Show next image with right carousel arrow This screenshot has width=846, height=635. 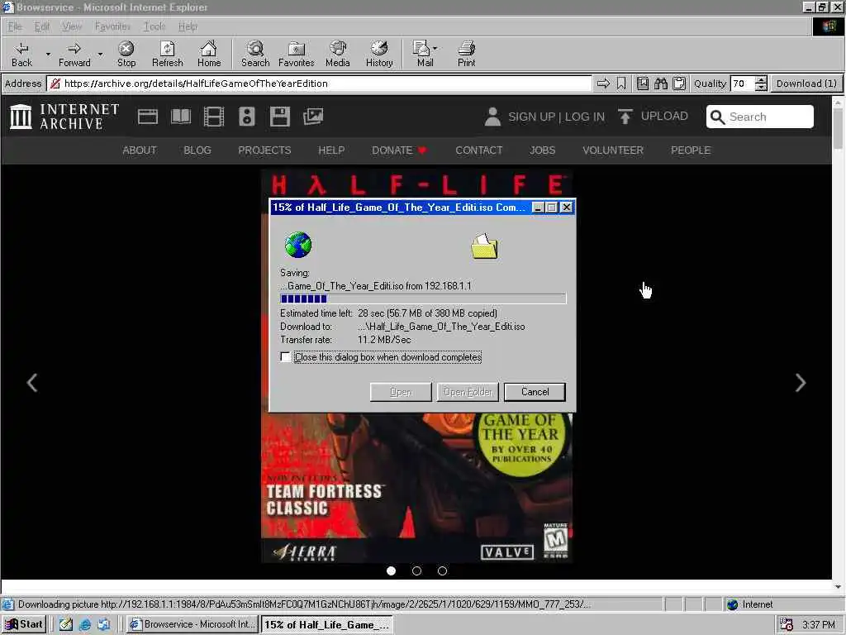[x=801, y=383]
